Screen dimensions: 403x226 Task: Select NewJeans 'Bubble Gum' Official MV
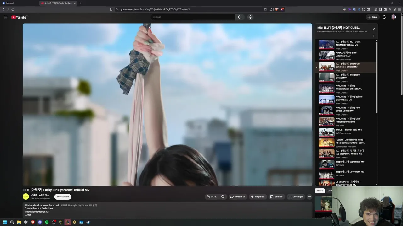(x=346, y=100)
